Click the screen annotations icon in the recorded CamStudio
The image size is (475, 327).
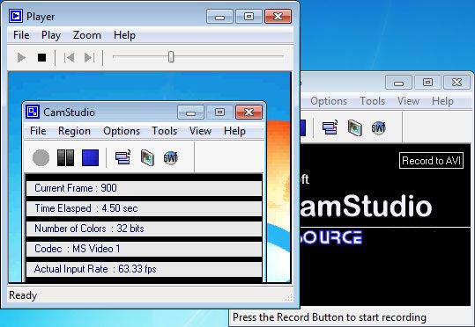tap(147, 157)
